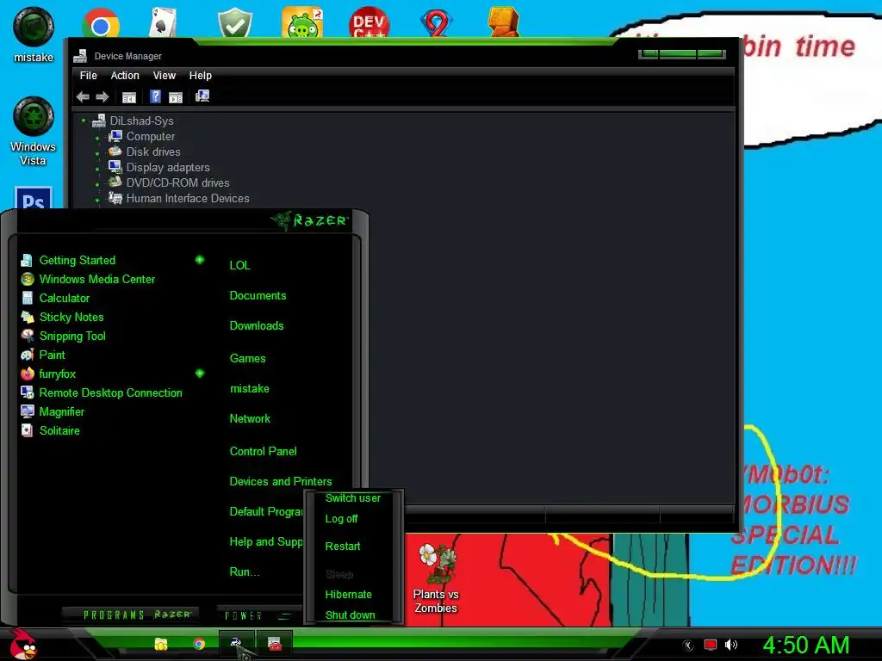Open the mistake desktop icon
The image size is (882, 661).
[x=34, y=34]
